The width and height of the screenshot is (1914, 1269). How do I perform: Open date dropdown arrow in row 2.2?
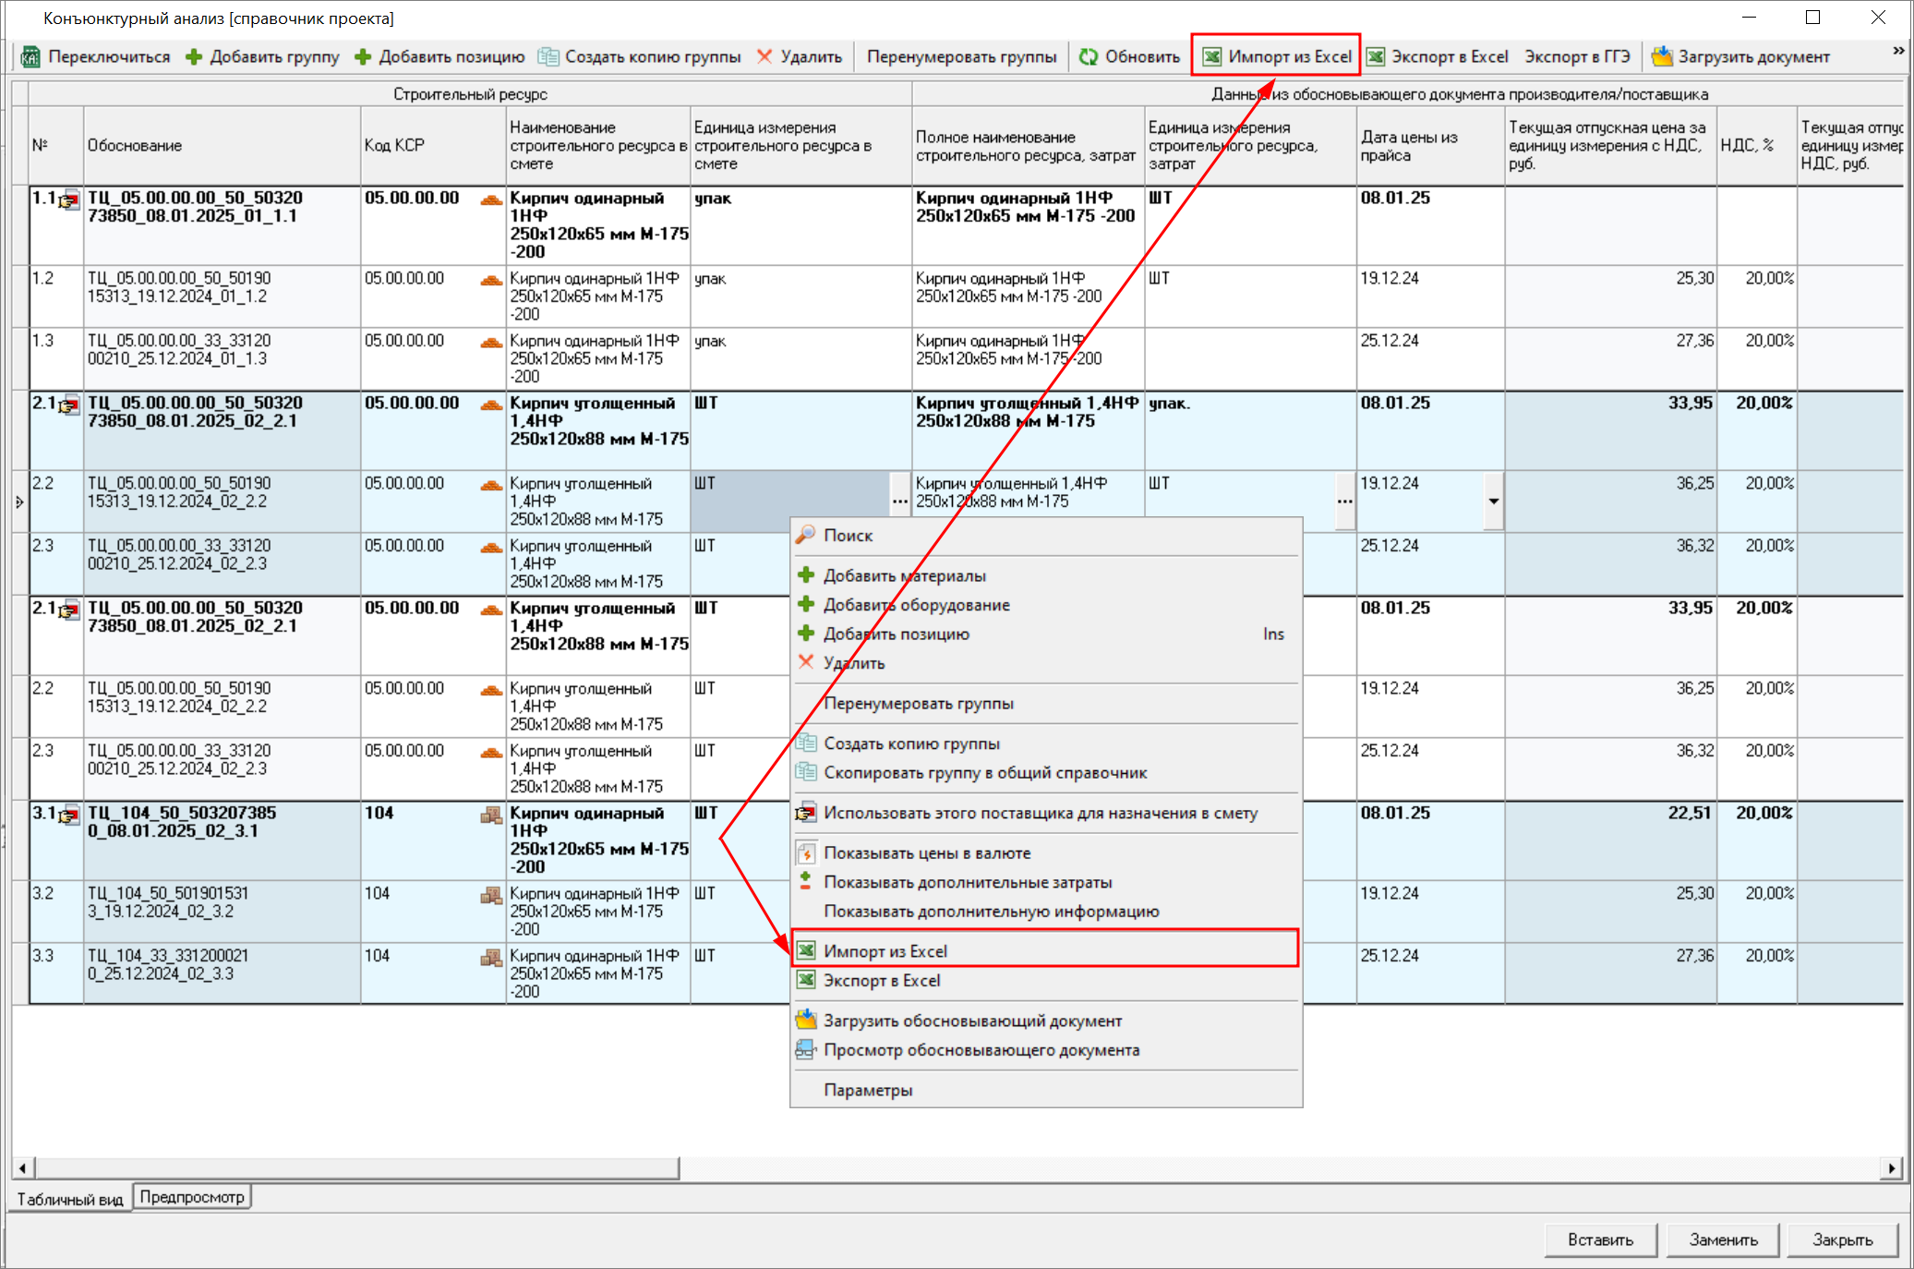click(x=1493, y=502)
